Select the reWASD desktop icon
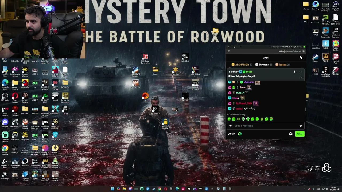Viewport: 342px width, 192px height. pyautogui.click(x=55, y=149)
